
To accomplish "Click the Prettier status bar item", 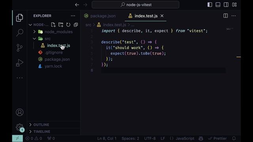I will 217,138.
